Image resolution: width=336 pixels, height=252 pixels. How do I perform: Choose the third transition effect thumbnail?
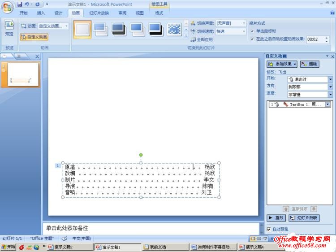pyautogui.click(x=119, y=30)
